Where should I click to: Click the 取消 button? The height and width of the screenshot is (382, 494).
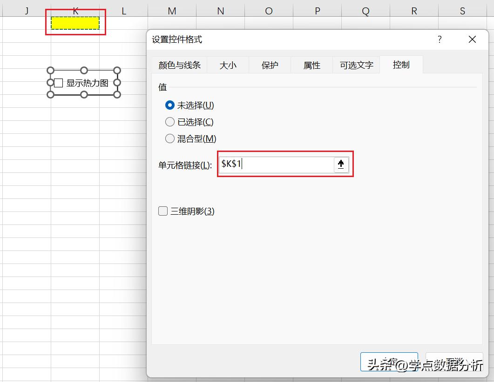(x=454, y=362)
